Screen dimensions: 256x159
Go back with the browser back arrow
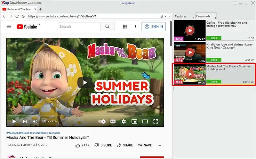(4, 16)
